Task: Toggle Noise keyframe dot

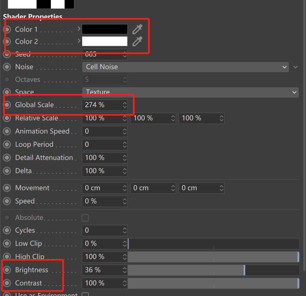Action: pyautogui.click(x=7, y=67)
